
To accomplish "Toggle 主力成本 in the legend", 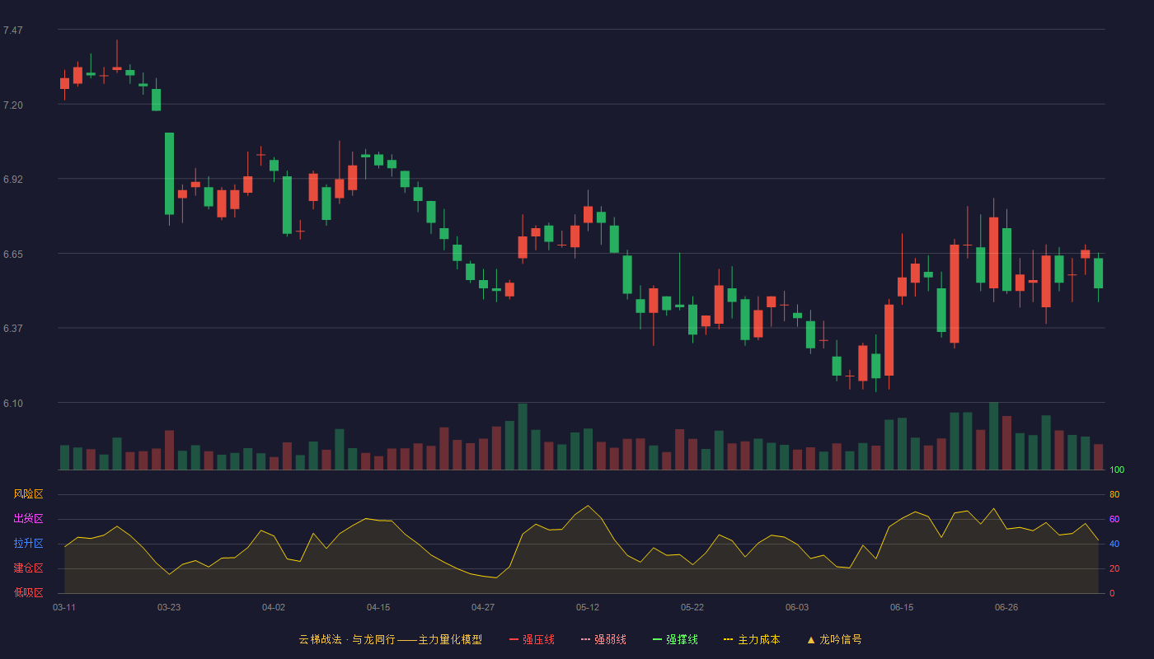I will [752, 639].
